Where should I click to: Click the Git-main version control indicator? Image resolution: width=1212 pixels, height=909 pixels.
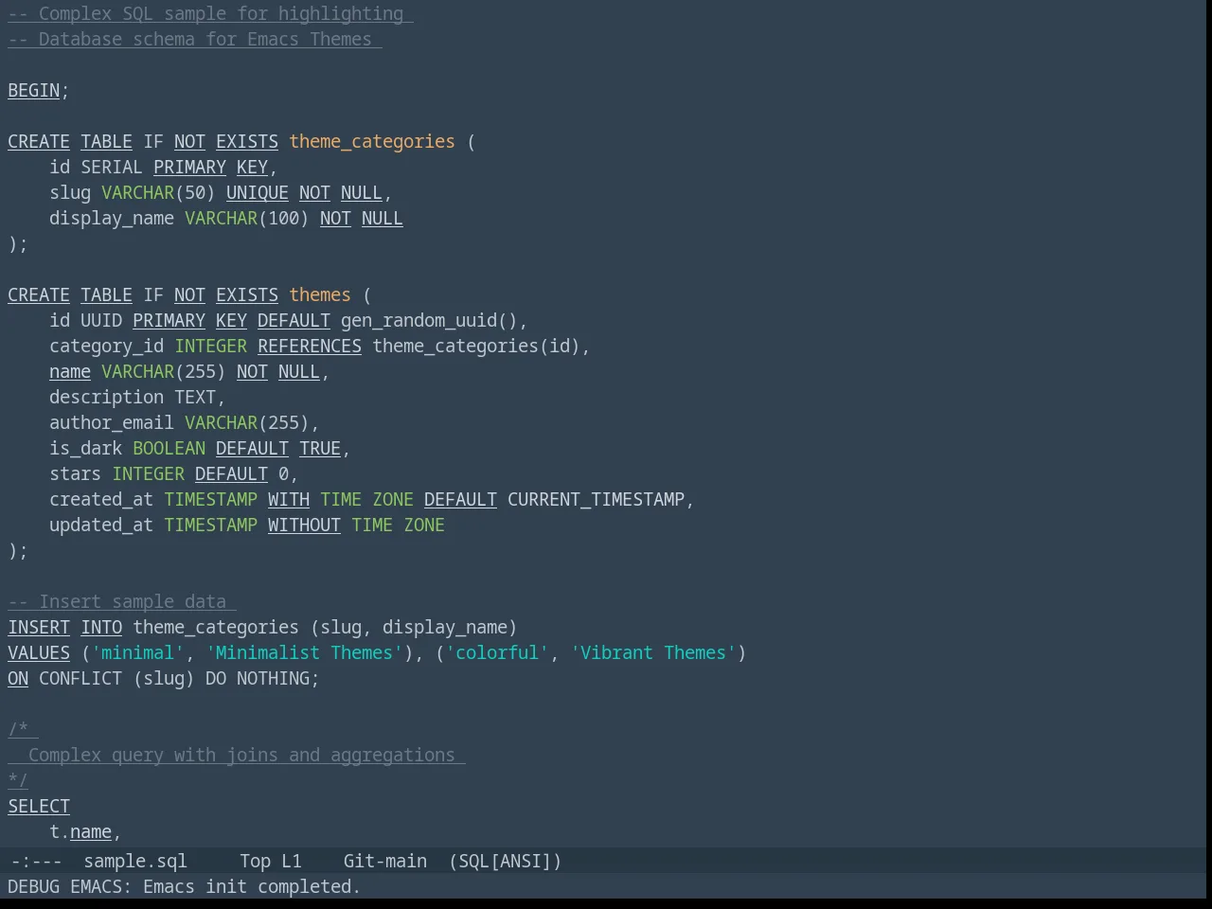[x=384, y=862]
